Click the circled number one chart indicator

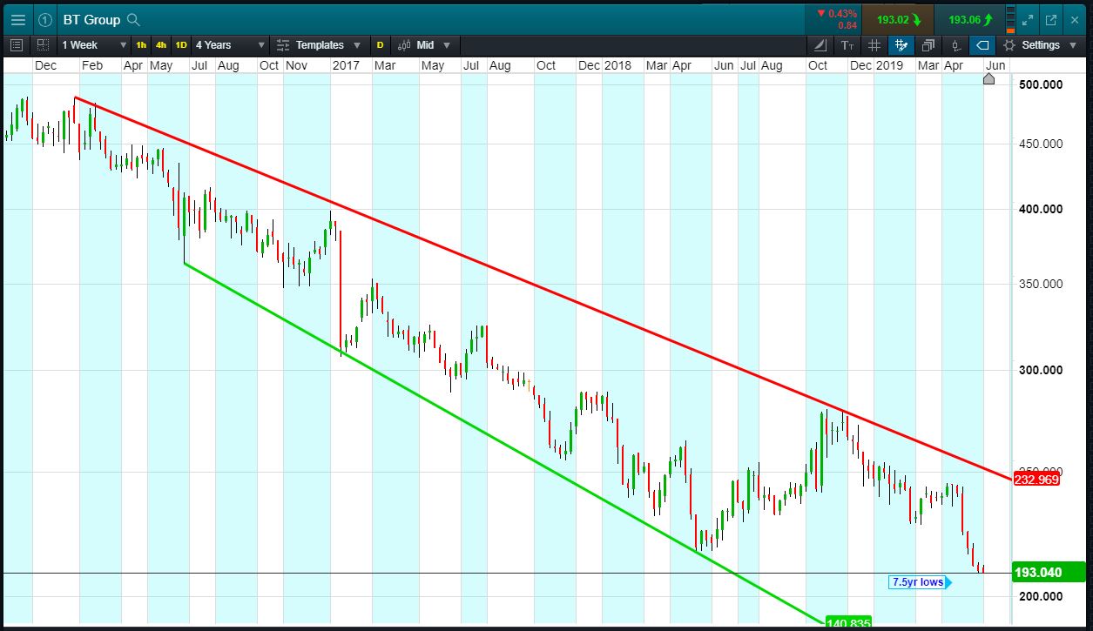[x=45, y=19]
